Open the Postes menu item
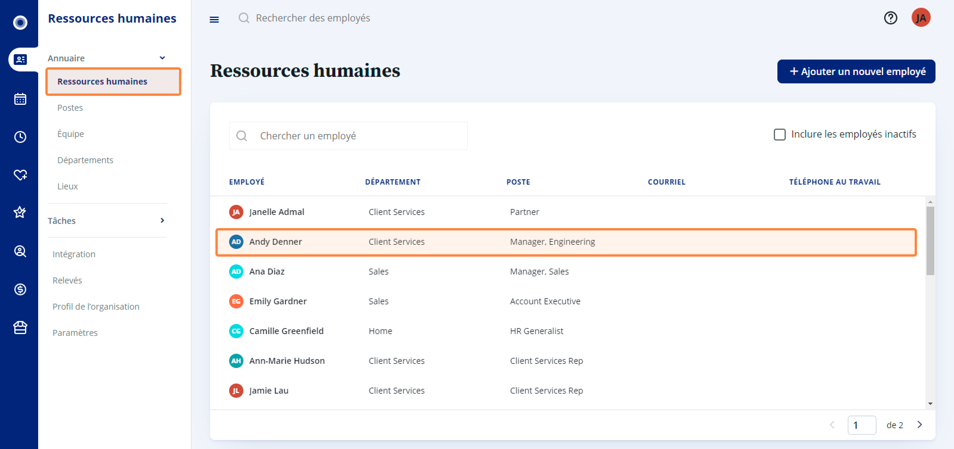Screen dimensions: 954x449 pos(70,107)
